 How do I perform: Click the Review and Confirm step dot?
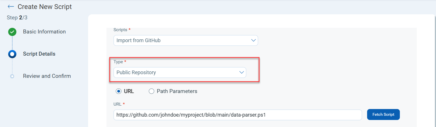12,76
